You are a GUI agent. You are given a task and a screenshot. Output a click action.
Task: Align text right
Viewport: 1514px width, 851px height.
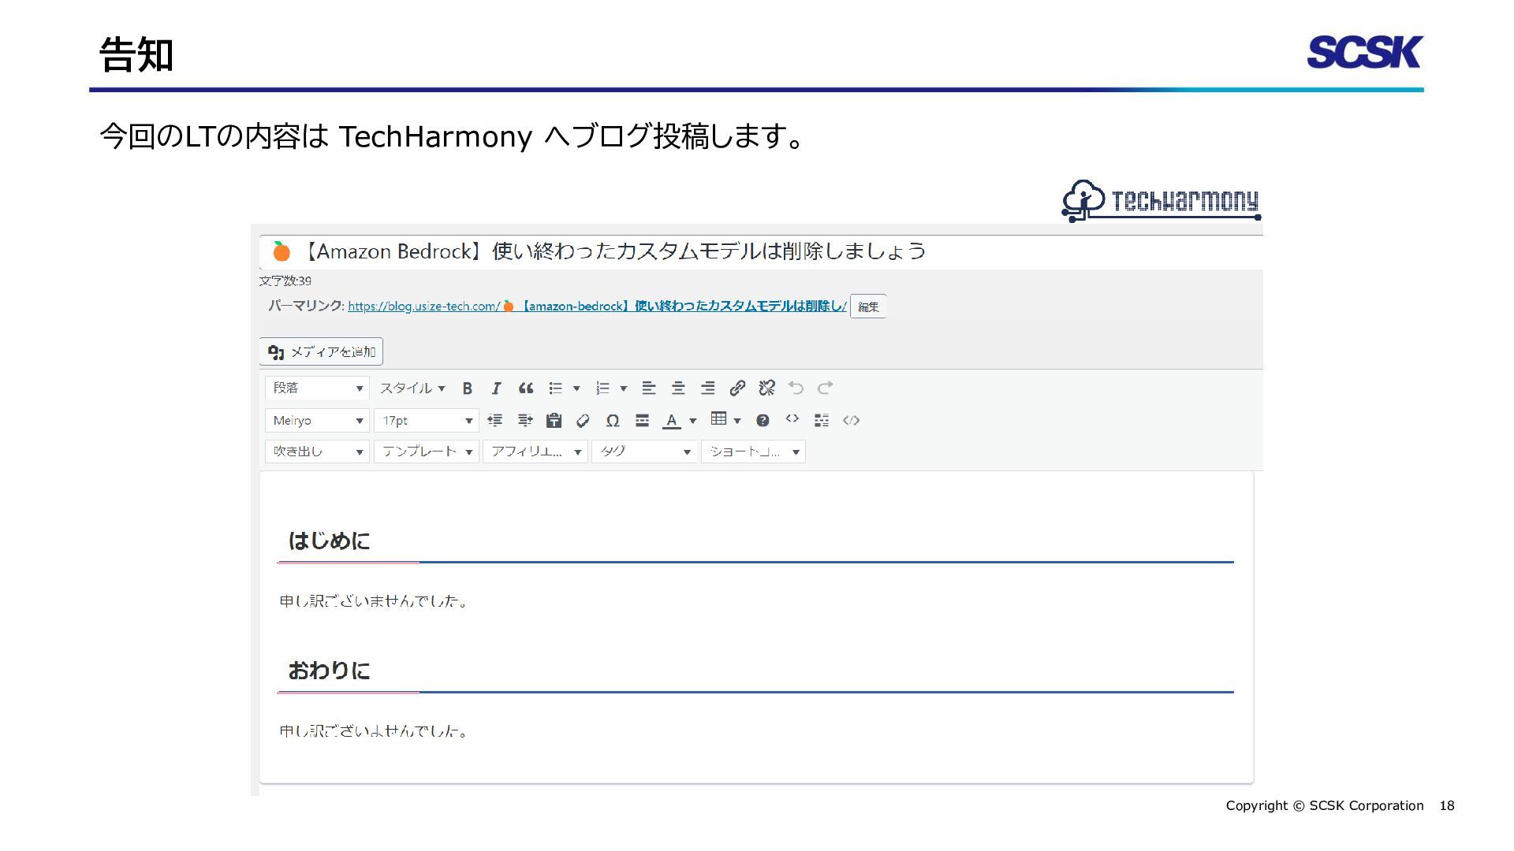708,388
